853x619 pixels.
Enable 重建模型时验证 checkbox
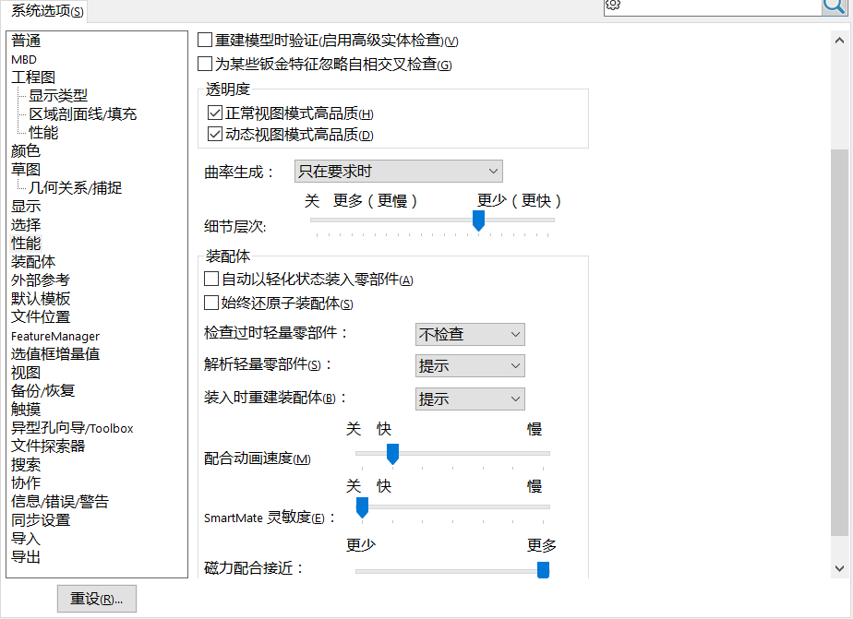coord(205,41)
